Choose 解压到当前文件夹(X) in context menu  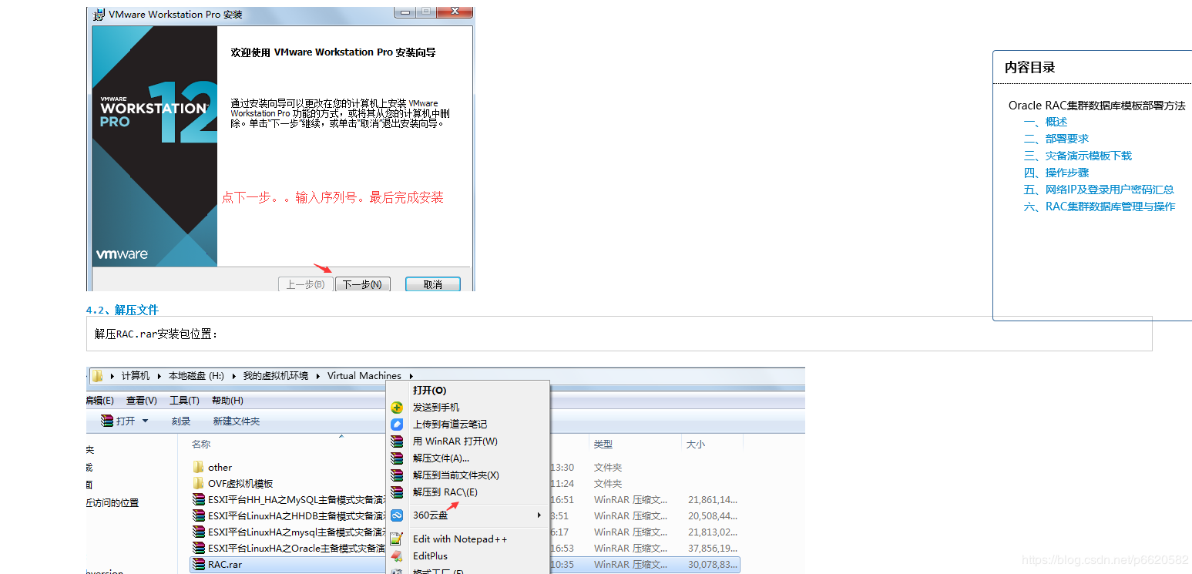tap(455, 475)
